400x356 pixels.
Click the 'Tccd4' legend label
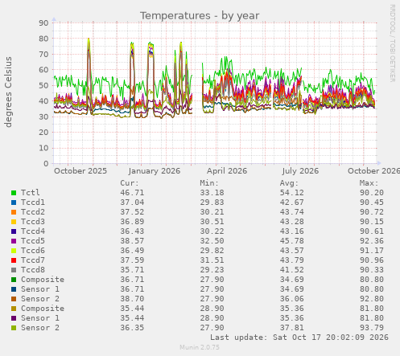click(33, 231)
